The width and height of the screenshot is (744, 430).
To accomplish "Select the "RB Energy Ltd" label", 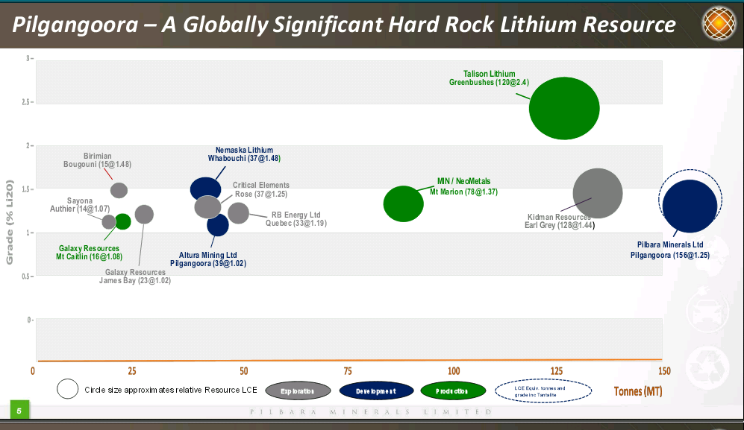I will click(x=296, y=215).
